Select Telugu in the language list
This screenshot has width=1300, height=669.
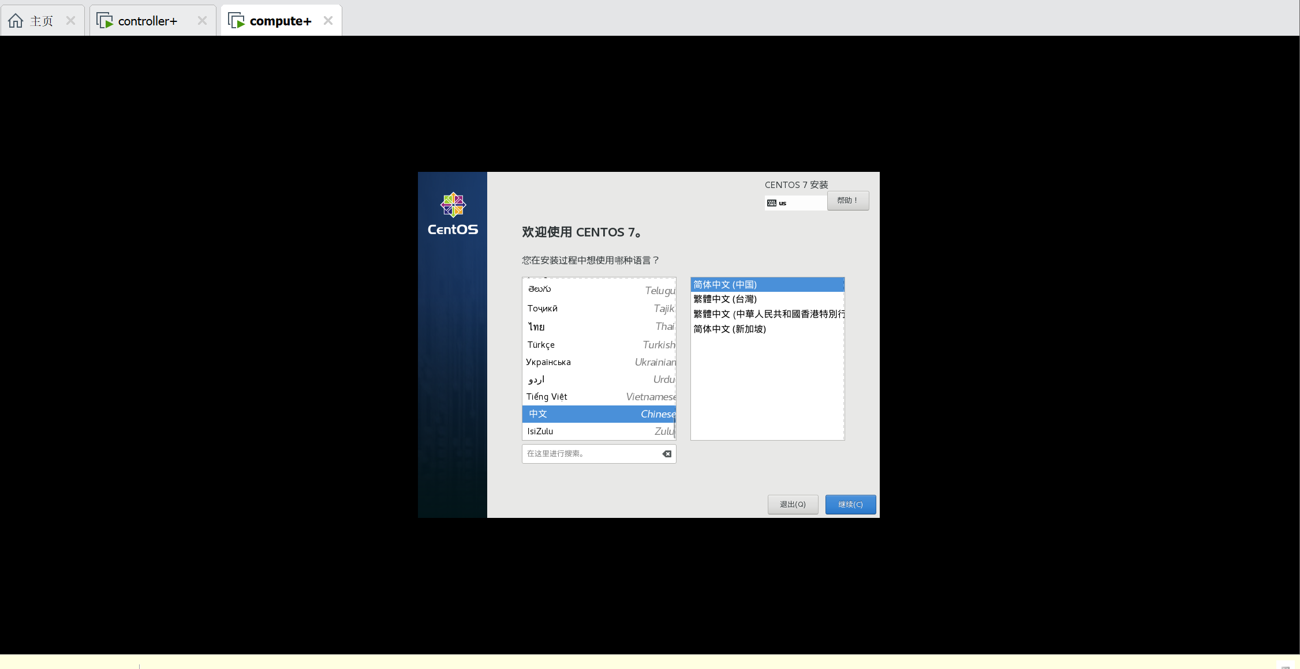click(x=599, y=290)
